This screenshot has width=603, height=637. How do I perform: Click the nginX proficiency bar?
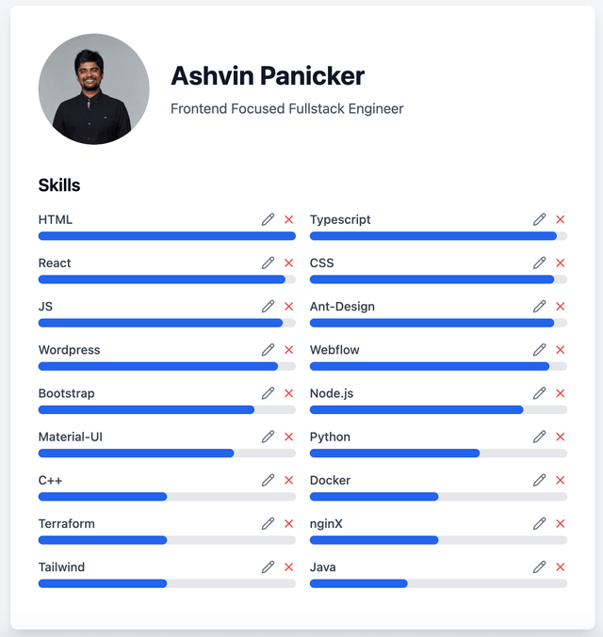point(438,540)
